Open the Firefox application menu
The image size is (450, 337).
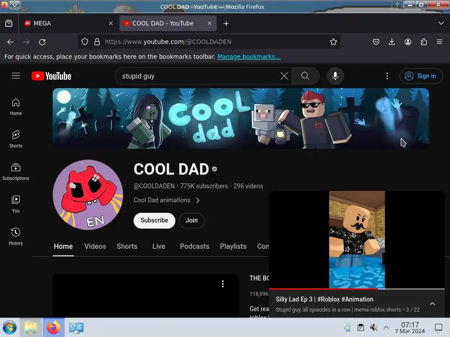click(439, 42)
